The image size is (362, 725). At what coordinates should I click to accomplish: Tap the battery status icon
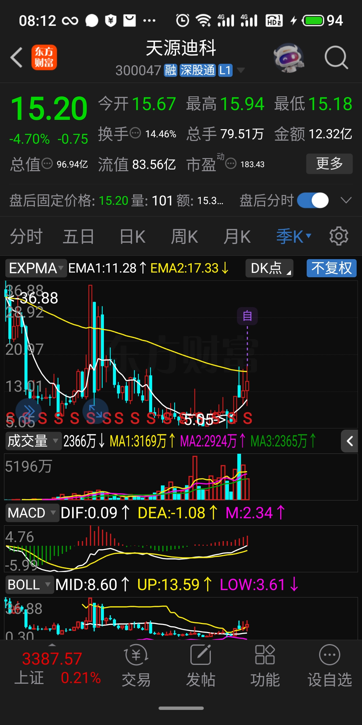click(313, 20)
